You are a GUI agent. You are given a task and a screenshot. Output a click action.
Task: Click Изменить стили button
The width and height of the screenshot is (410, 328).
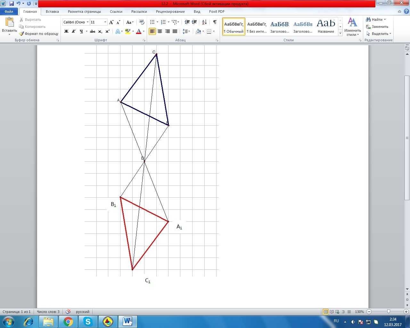pyautogui.click(x=353, y=27)
